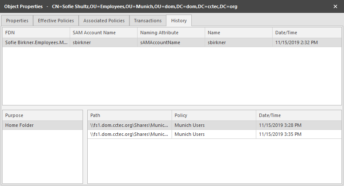Sort history list by top Date/Time header

[x=307, y=33]
